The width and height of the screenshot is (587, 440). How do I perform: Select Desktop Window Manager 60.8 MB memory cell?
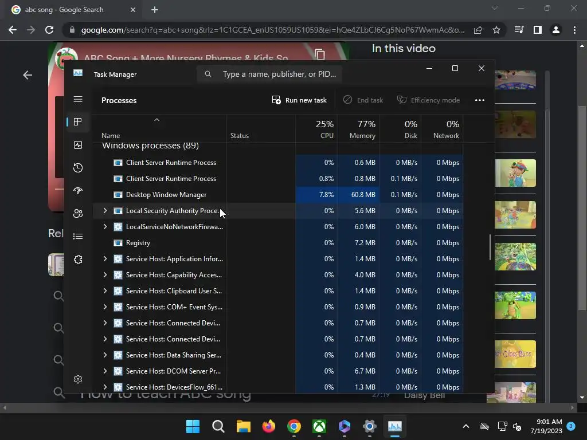click(x=358, y=195)
